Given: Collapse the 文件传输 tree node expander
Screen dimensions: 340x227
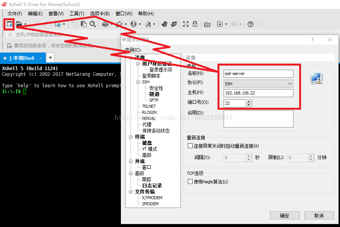Looking at the screenshot, I should click(131, 192).
